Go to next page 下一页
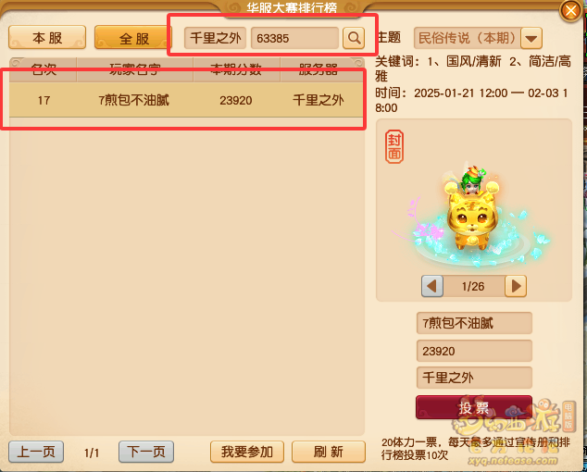Viewport: 587px width, 472px height. click(x=146, y=452)
